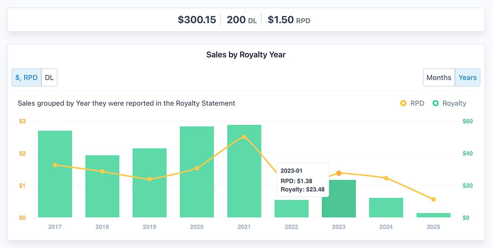Switch chart to $, RPD view
This screenshot has height=248, width=493.
pos(27,78)
